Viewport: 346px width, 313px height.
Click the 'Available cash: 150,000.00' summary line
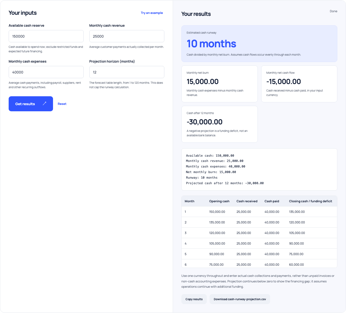coord(210,156)
